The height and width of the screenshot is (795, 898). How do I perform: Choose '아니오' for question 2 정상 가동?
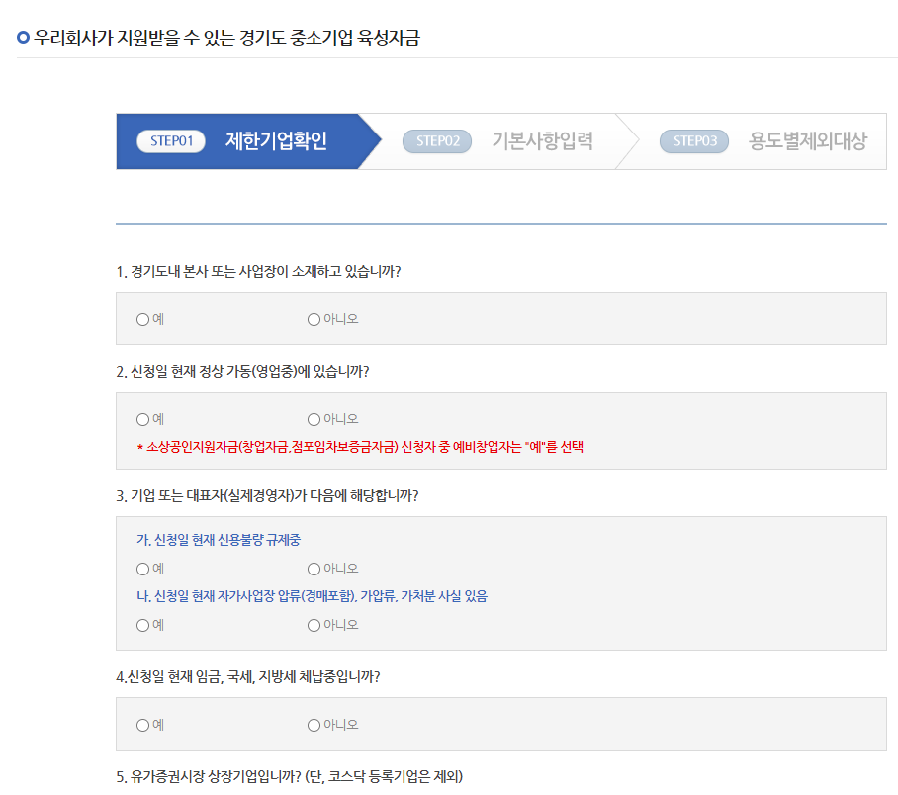point(314,420)
